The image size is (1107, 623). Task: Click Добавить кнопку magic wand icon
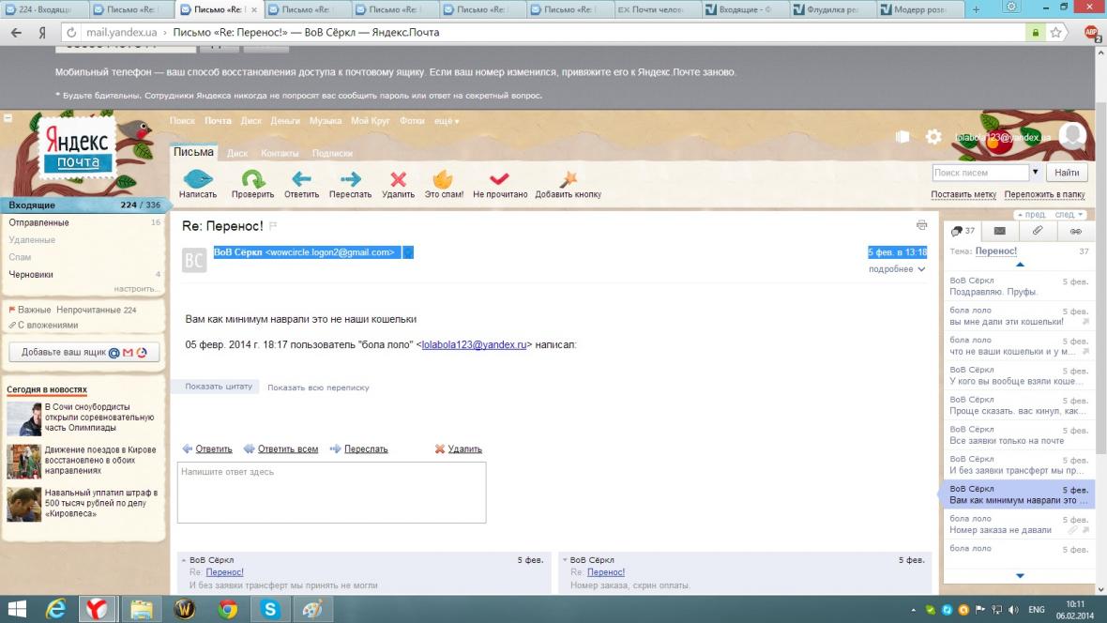pos(568,179)
